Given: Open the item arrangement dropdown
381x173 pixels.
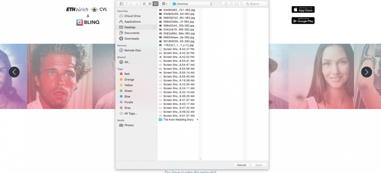Looking at the screenshot, I should [165, 4].
